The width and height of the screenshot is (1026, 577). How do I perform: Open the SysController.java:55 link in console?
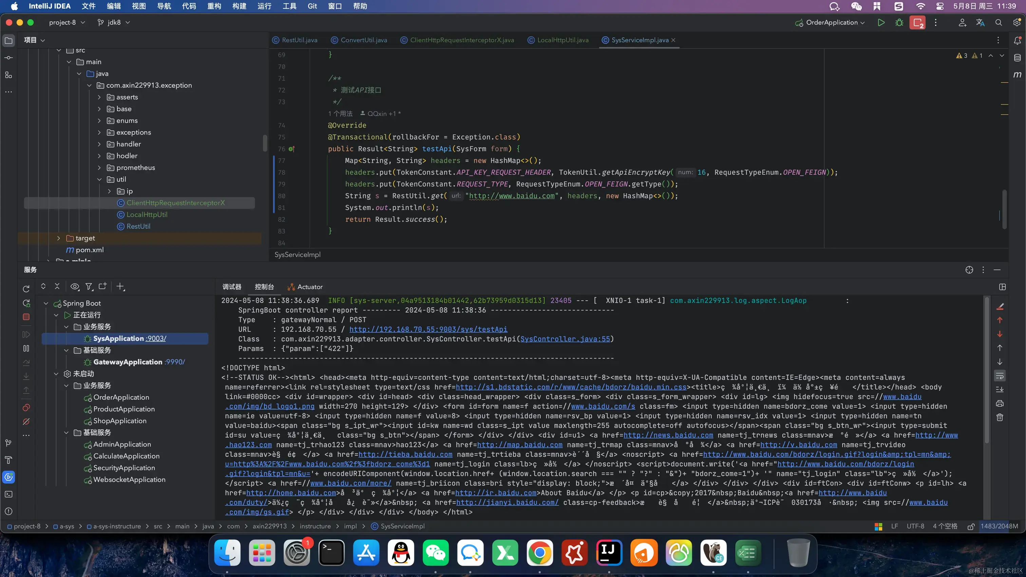point(565,339)
